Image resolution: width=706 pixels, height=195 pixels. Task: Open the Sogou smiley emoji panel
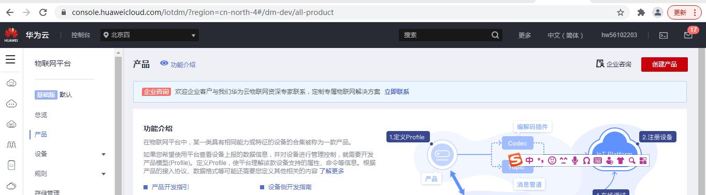coord(552,160)
